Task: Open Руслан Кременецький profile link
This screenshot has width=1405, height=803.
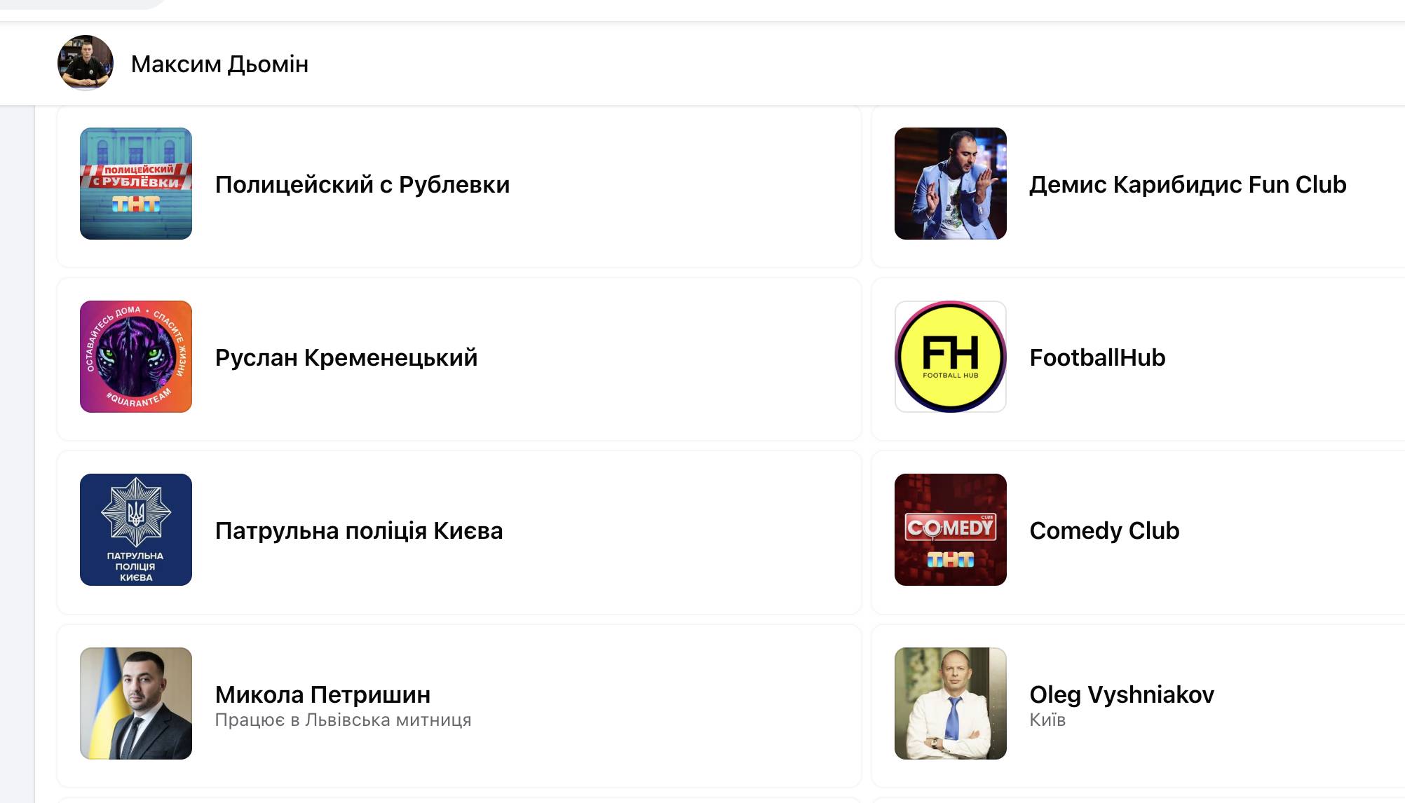Action: [x=346, y=357]
